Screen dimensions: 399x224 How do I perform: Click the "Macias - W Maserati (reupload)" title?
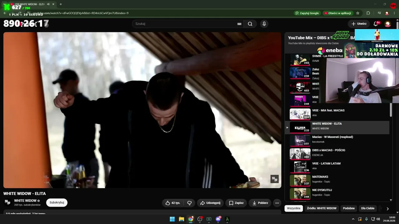(333, 137)
